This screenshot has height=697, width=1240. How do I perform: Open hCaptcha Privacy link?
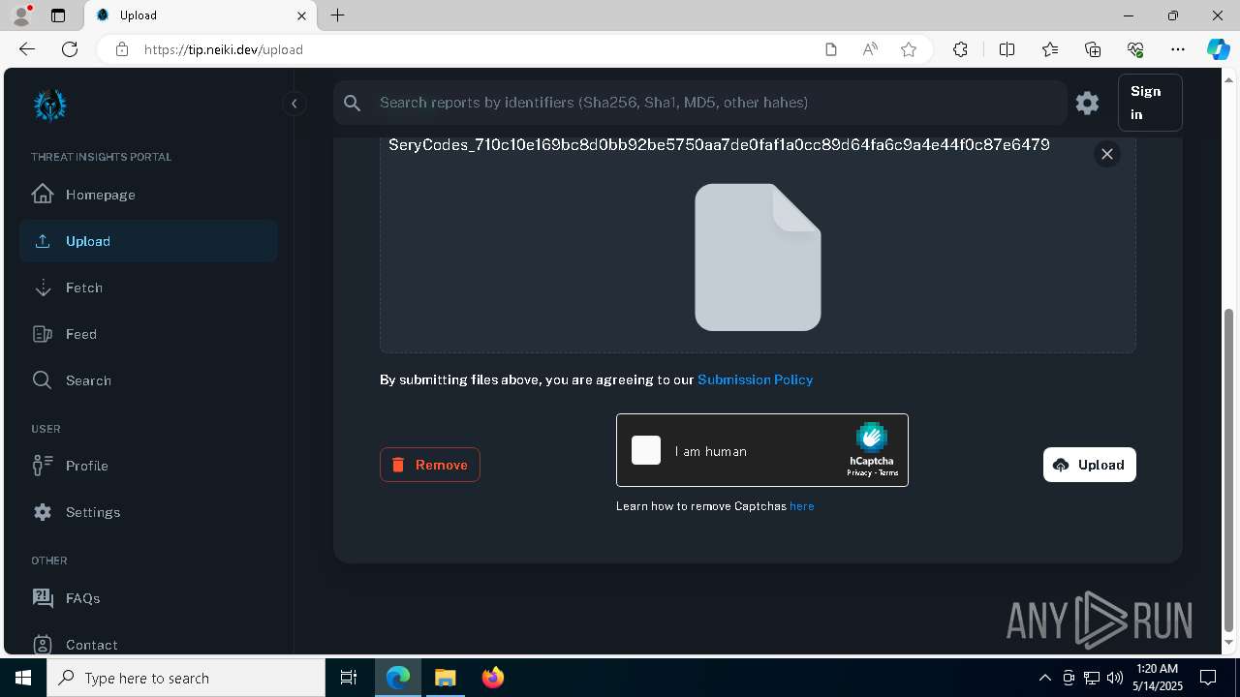click(x=858, y=473)
